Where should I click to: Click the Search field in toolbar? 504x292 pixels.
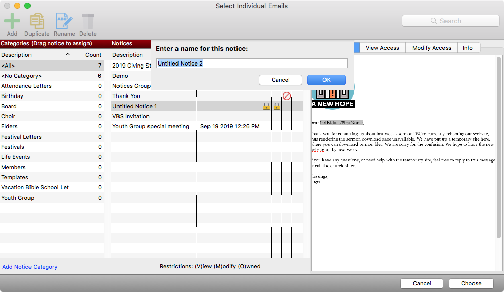pos(451,21)
